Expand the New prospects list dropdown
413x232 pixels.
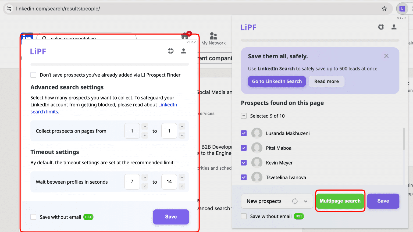[305, 201]
